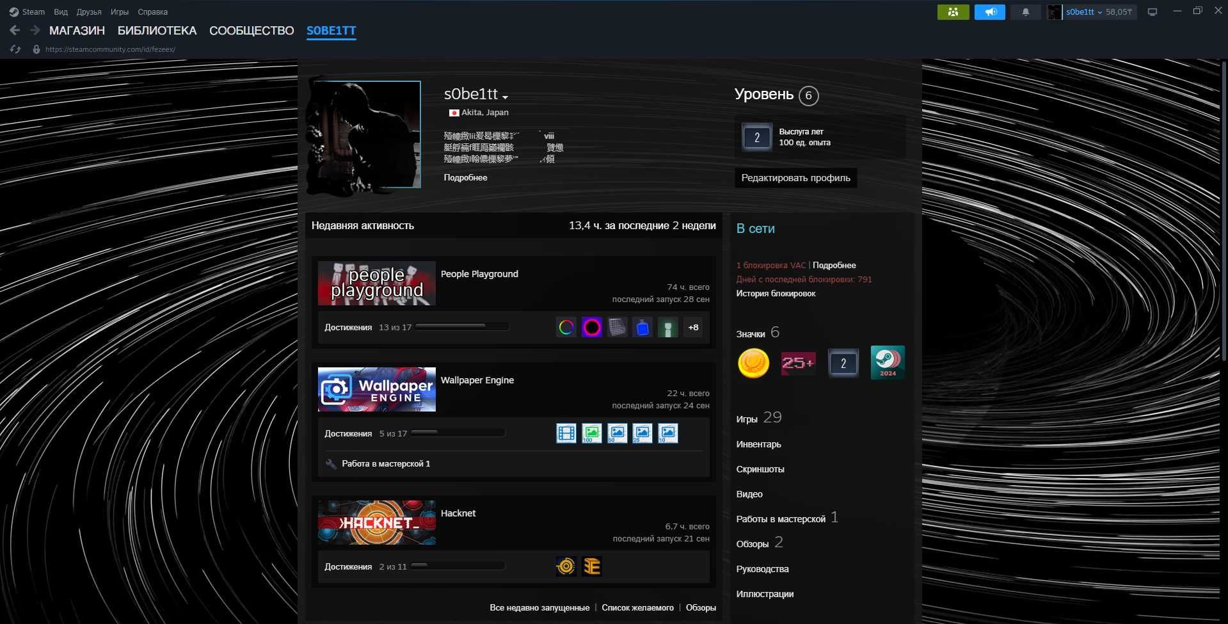
Task: Switch to the БИБЛИОТЕКА tab
Action: pos(157,31)
